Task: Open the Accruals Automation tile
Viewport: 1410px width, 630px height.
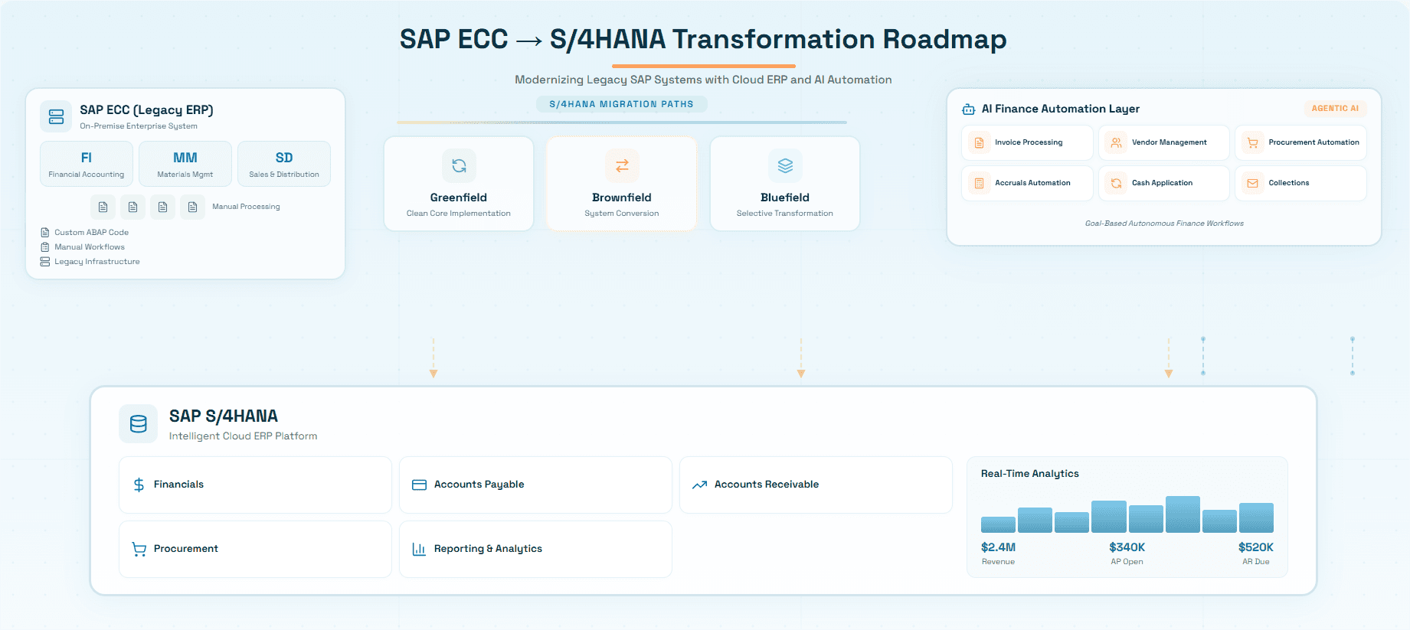Action: tap(1027, 183)
